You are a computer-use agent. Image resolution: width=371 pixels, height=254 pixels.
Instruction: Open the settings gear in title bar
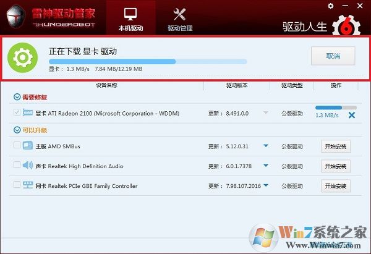331,6
